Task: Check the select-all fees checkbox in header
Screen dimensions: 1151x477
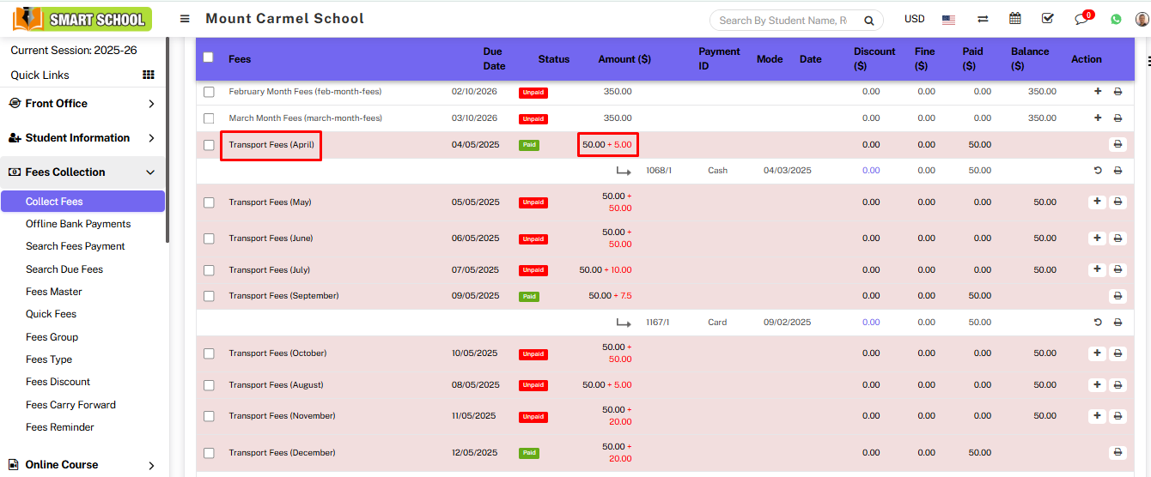Action: pyautogui.click(x=208, y=57)
